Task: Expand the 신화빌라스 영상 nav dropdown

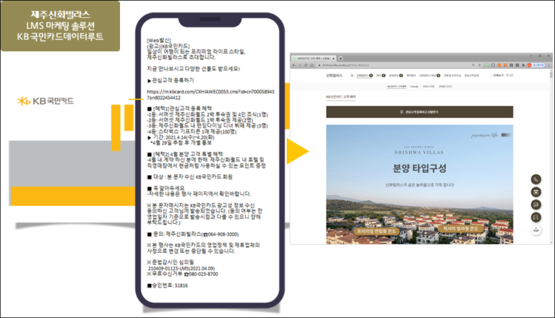Action: tap(438, 75)
